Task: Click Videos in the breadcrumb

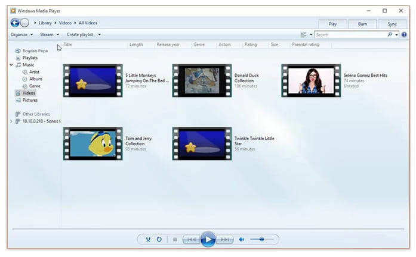Action: [65, 23]
